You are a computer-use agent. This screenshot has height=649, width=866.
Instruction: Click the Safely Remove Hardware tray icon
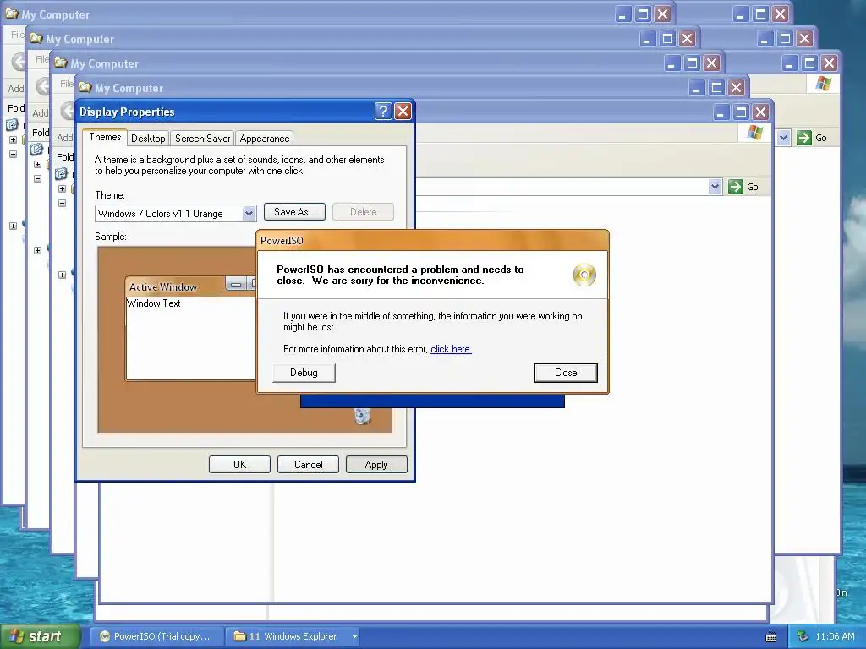803,636
